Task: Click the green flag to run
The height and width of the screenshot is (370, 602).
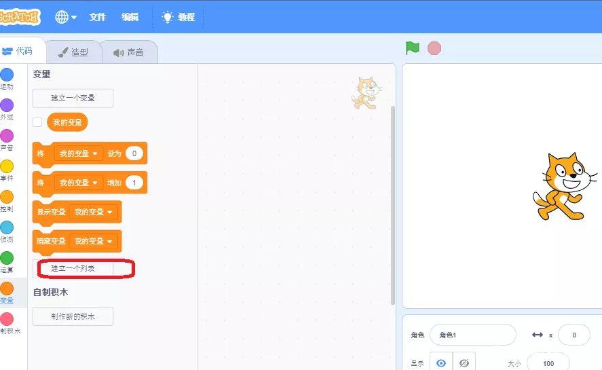Action: click(413, 48)
